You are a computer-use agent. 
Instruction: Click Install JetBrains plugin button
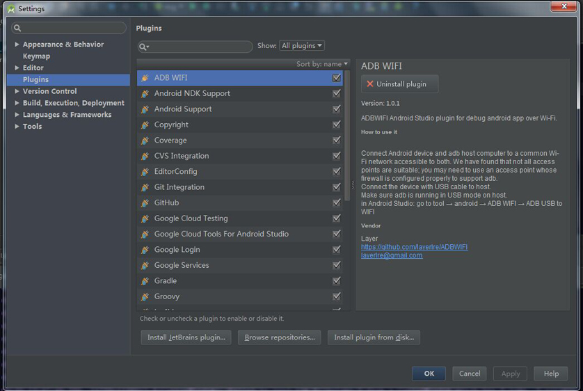click(x=186, y=337)
